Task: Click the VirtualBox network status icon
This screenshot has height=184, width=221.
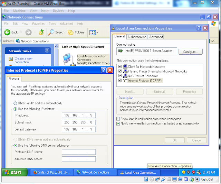Action: point(157,180)
